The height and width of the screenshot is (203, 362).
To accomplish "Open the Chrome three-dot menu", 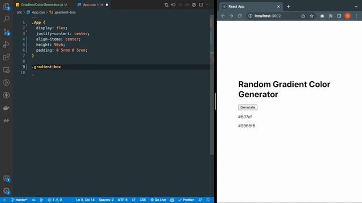I will click(x=356, y=16).
